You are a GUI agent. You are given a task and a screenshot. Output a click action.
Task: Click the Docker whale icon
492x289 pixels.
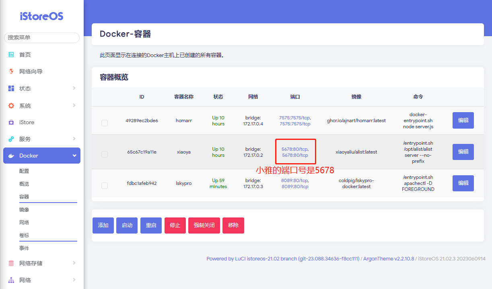[x=11, y=156]
